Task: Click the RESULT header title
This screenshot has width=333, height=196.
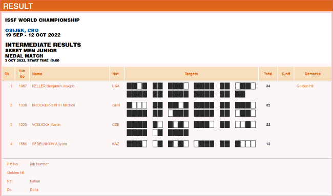Action: tap(18, 6)
